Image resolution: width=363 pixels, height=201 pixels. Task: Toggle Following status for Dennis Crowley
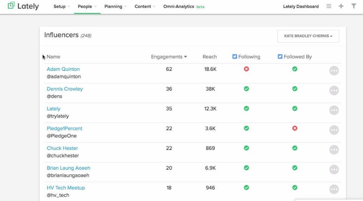[246, 89]
